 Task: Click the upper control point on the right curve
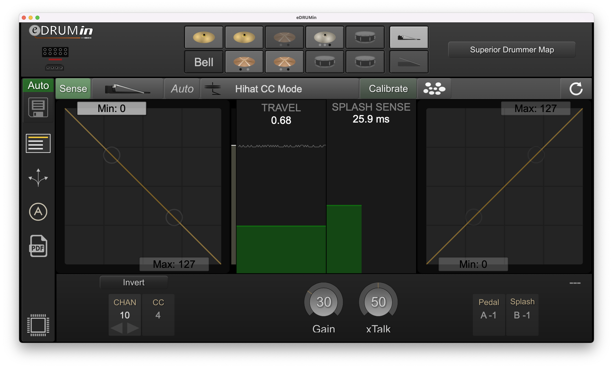pos(536,155)
